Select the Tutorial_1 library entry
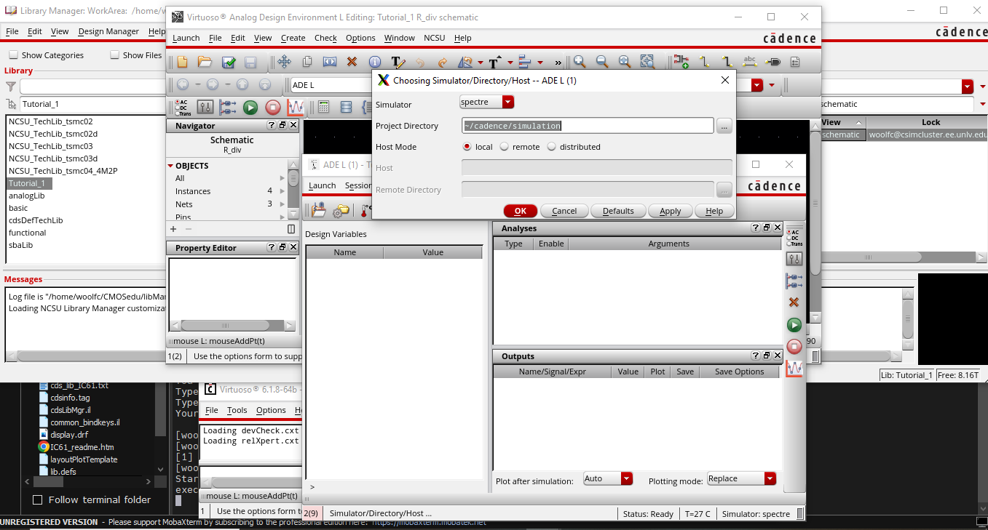The height and width of the screenshot is (530, 988). 30,183
